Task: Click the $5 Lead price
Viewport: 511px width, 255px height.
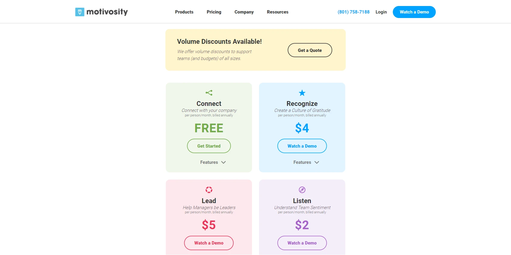Action: 209,225
